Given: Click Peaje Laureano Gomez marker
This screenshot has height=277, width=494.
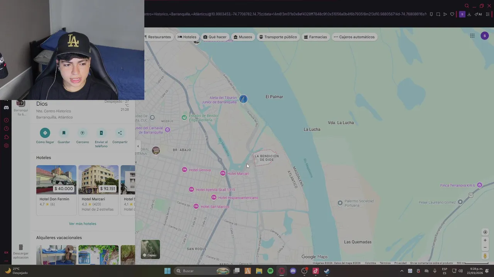Looking at the screenshot, I should [x=460, y=202].
